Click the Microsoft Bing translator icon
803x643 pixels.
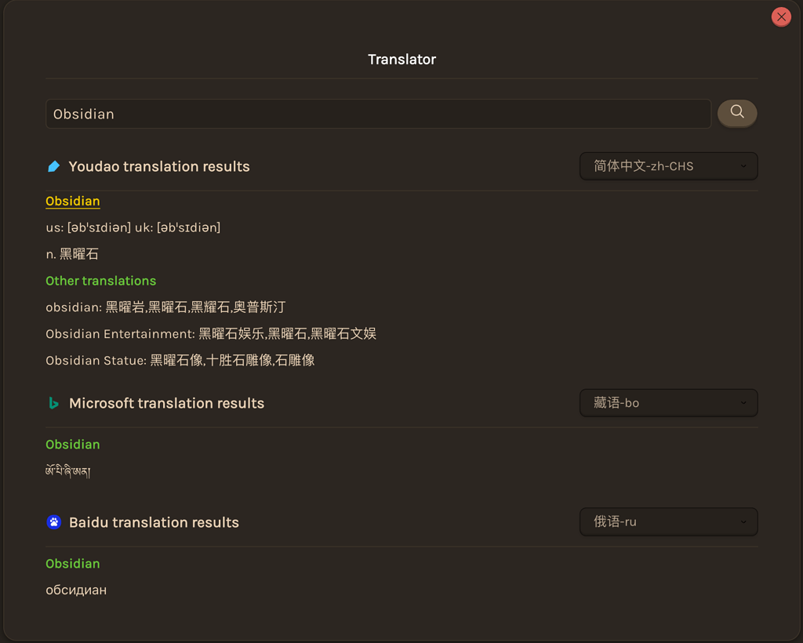pos(53,402)
